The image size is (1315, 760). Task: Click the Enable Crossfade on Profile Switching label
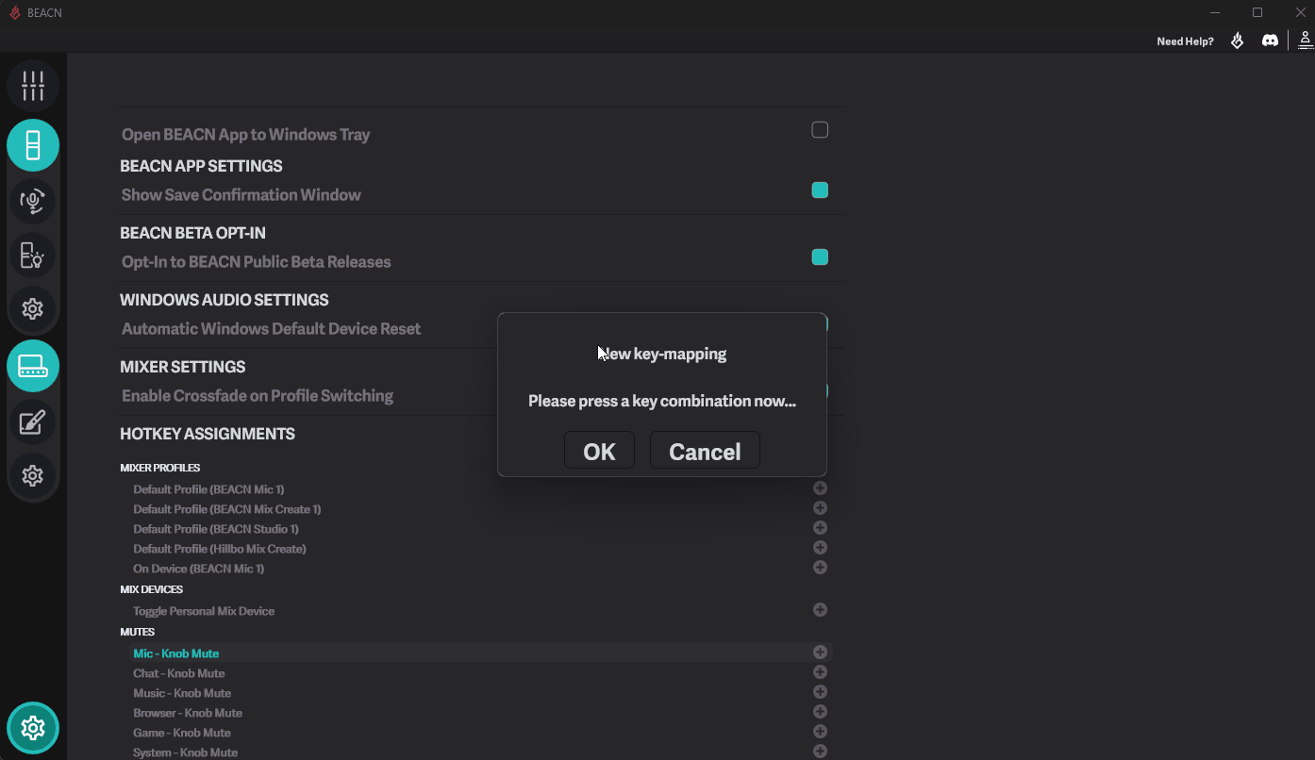click(258, 396)
